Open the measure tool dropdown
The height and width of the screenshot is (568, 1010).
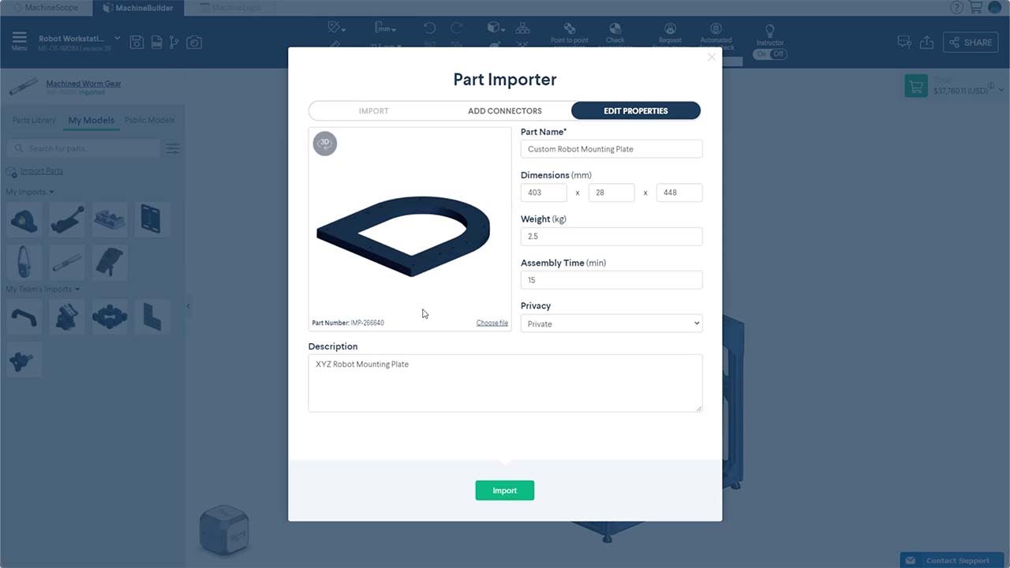click(337, 28)
